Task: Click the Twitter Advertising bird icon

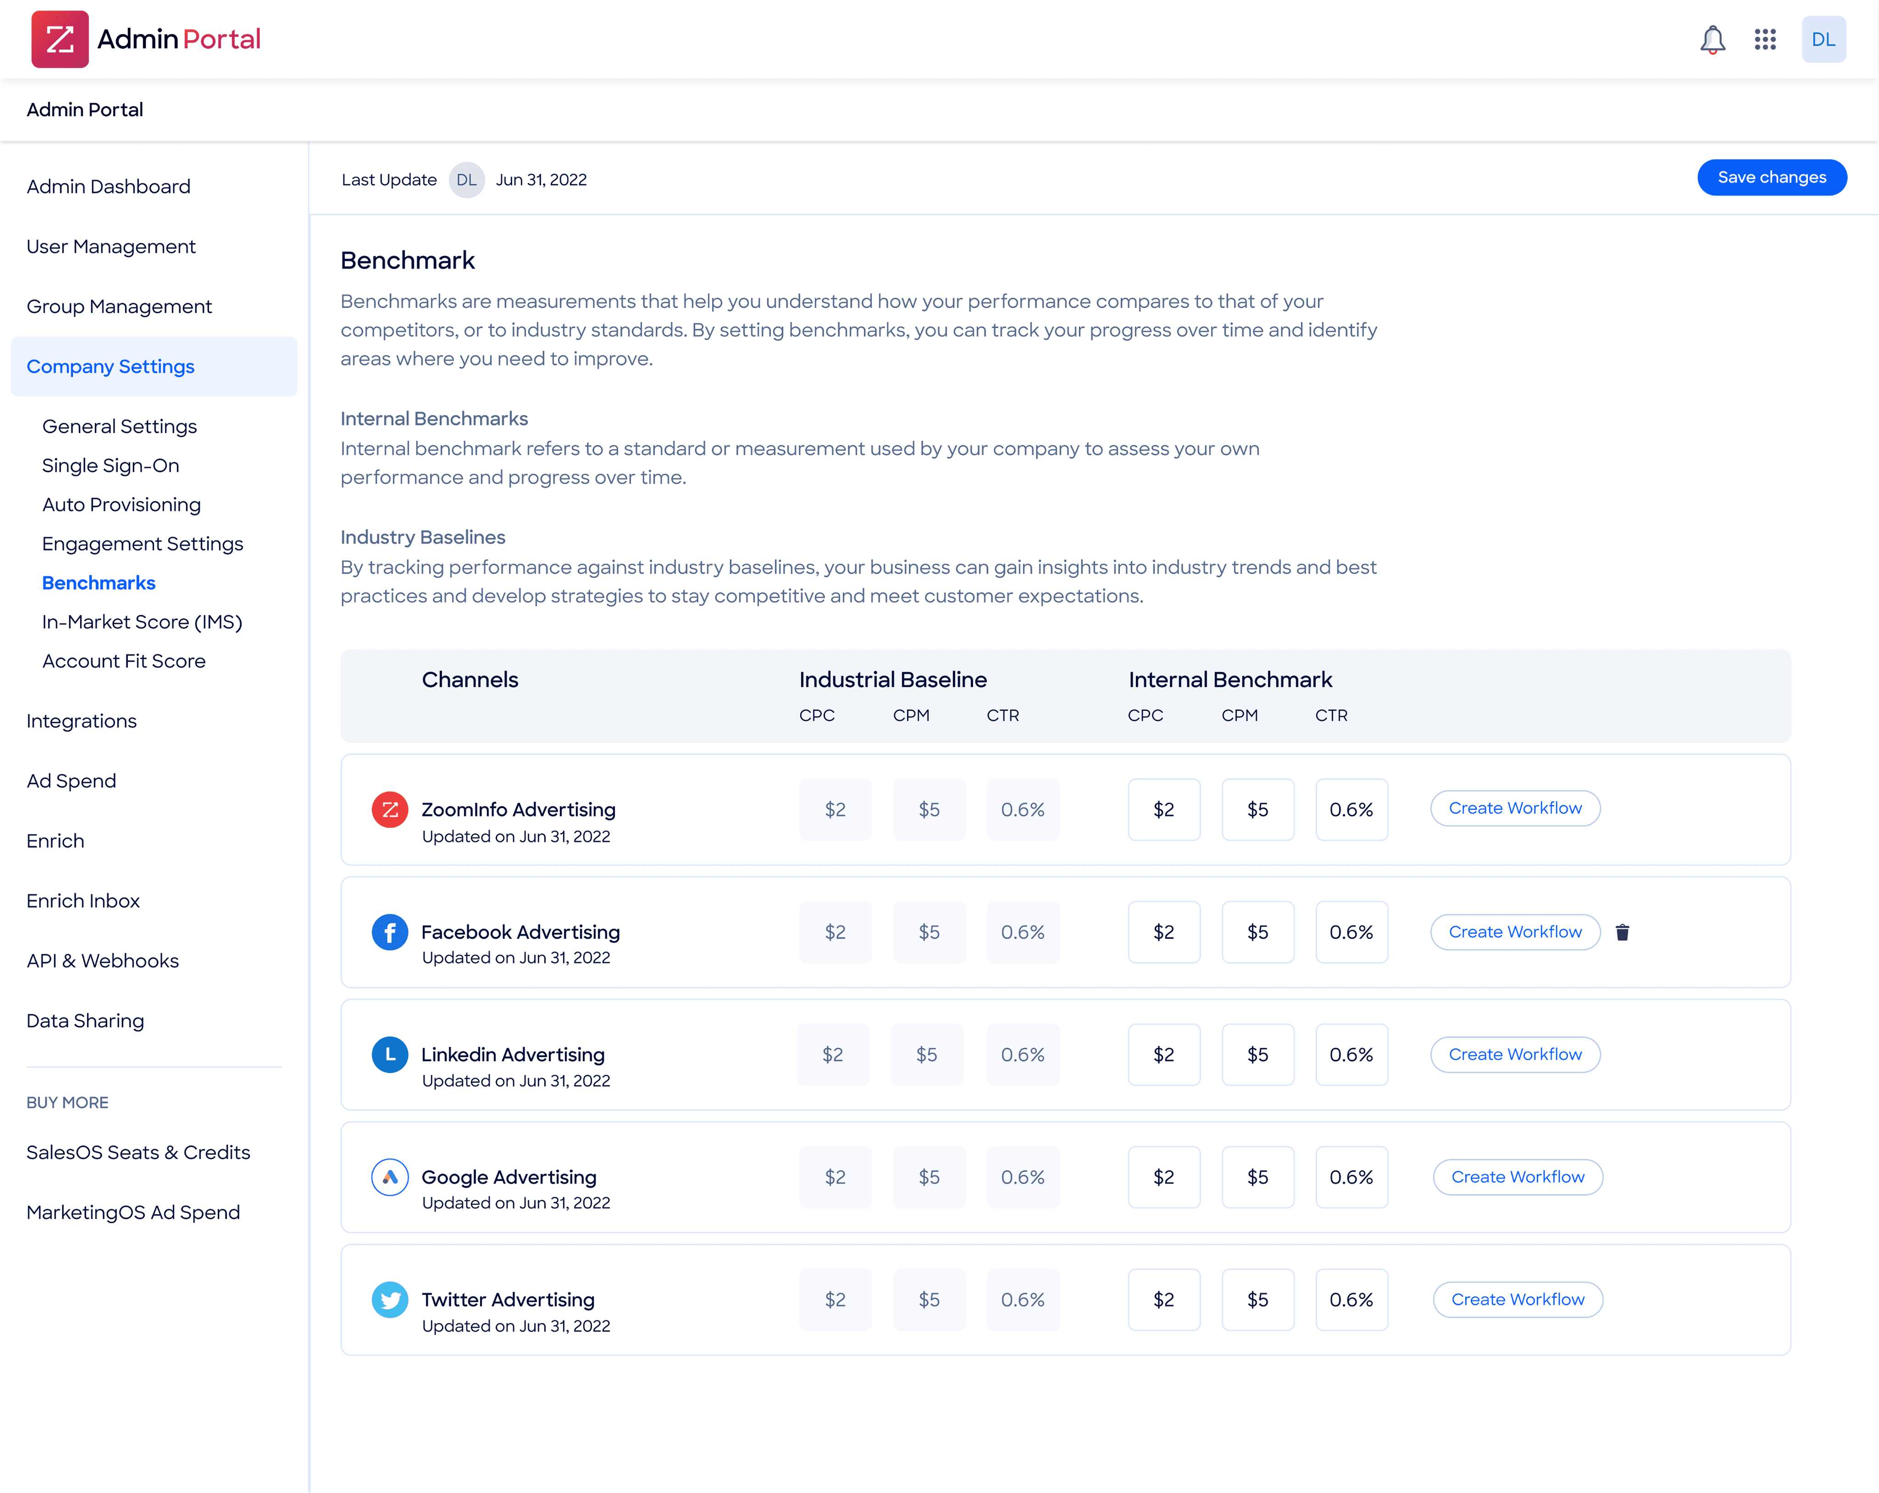Action: 389,1299
